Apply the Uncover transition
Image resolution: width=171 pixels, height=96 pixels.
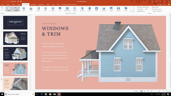click(82, 9)
